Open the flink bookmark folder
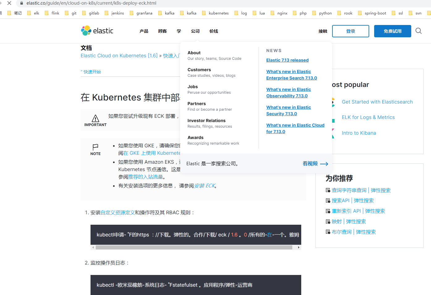Screen dimensions: 431x295 [52, 13]
